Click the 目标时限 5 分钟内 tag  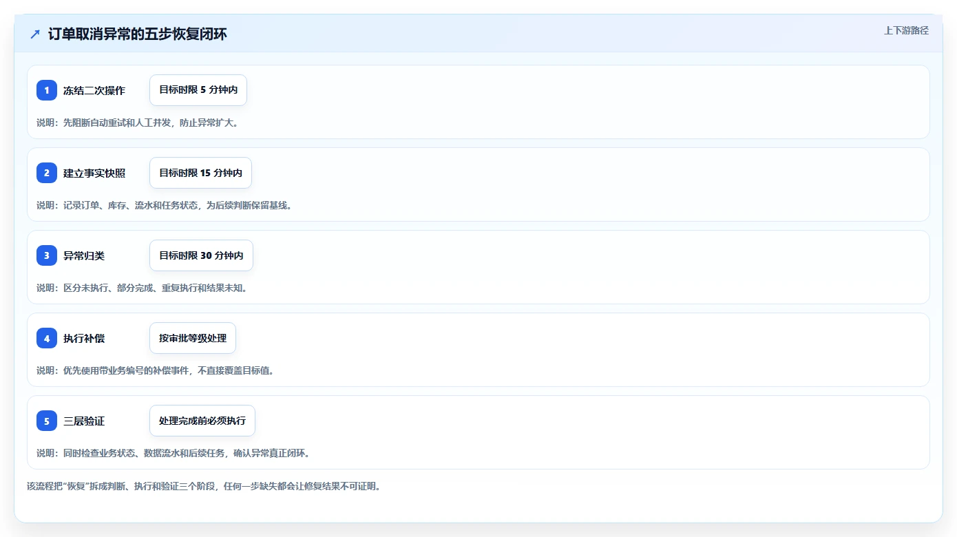pyautogui.click(x=198, y=90)
